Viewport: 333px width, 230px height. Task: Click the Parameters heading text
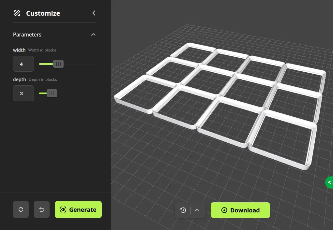27,34
